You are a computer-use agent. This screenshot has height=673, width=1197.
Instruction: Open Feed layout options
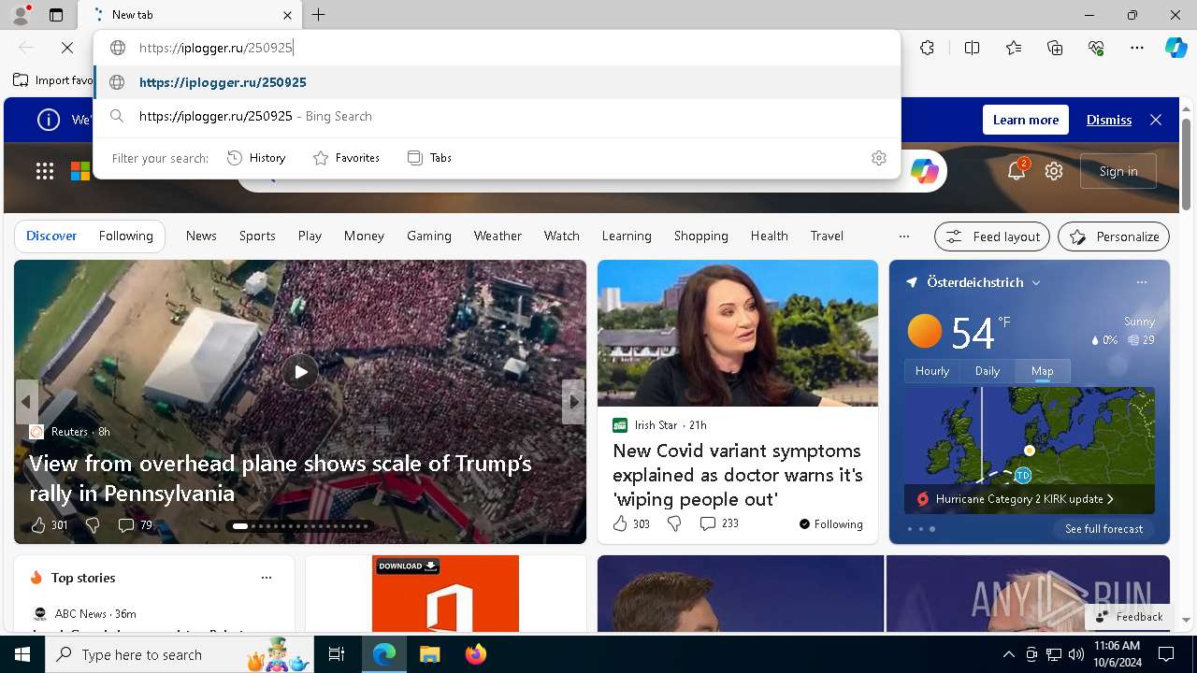[992, 236]
